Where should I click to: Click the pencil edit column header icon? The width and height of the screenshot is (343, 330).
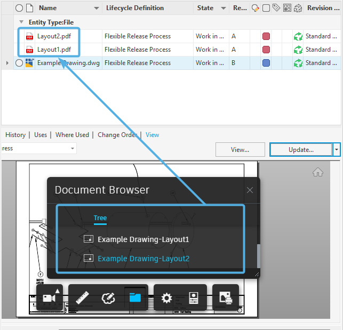[256, 9]
